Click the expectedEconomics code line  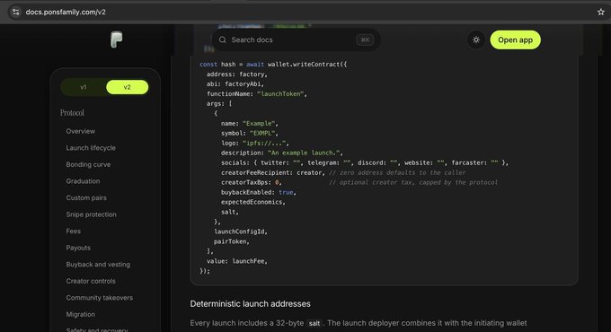pyautogui.click(x=253, y=202)
